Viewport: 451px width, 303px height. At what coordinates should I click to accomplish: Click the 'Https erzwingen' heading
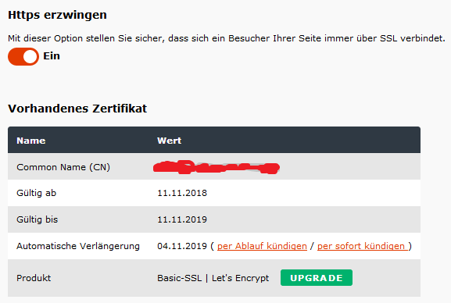pyautogui.click(x=57, y=15)
